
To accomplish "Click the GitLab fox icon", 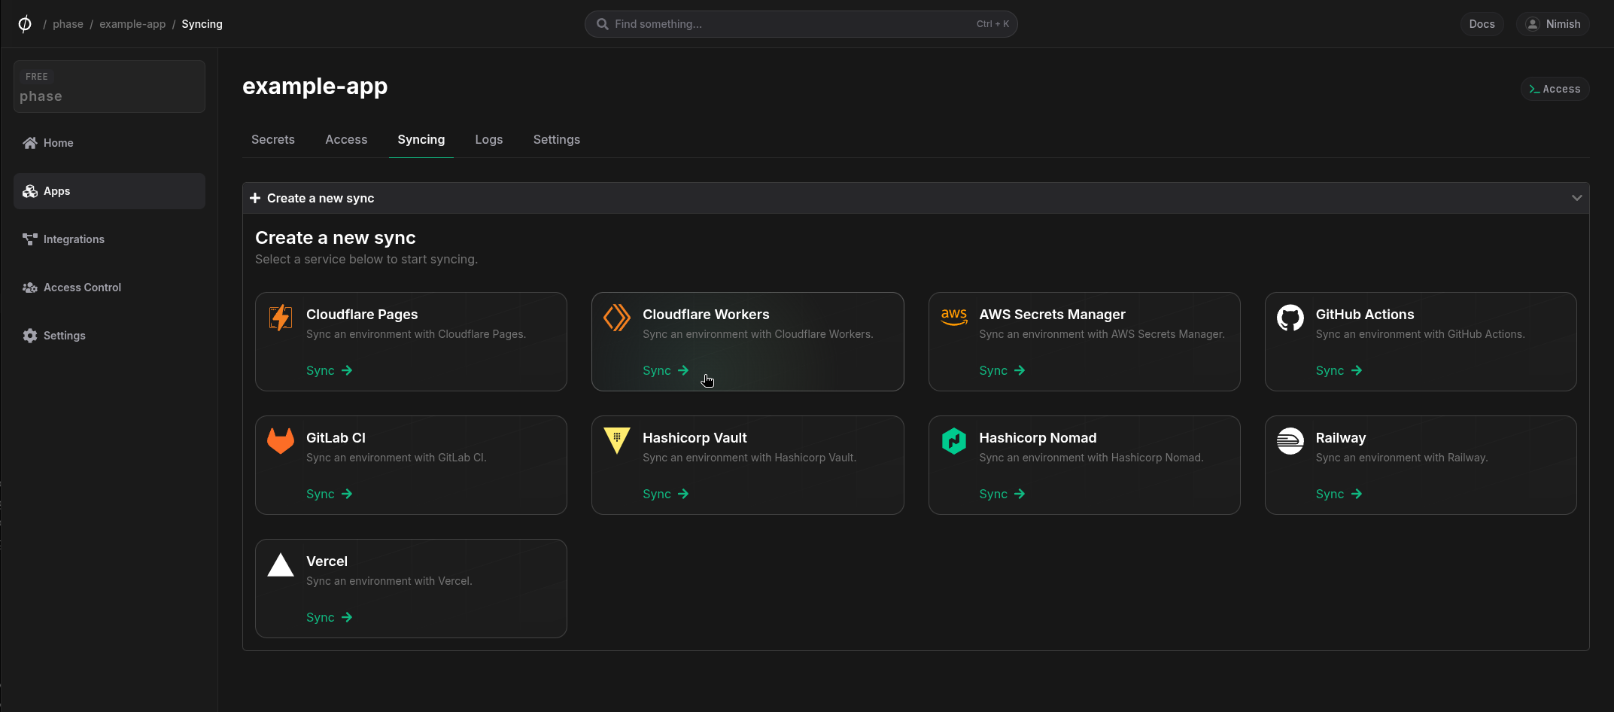I will click(281, 441).
